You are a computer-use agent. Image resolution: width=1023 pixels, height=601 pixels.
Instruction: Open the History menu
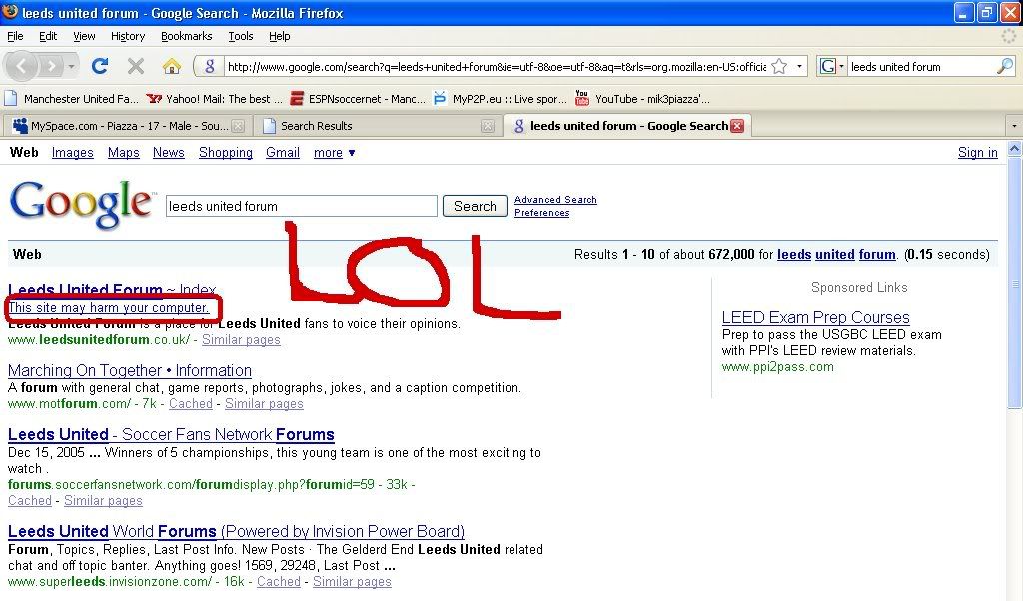pos(127,36)
